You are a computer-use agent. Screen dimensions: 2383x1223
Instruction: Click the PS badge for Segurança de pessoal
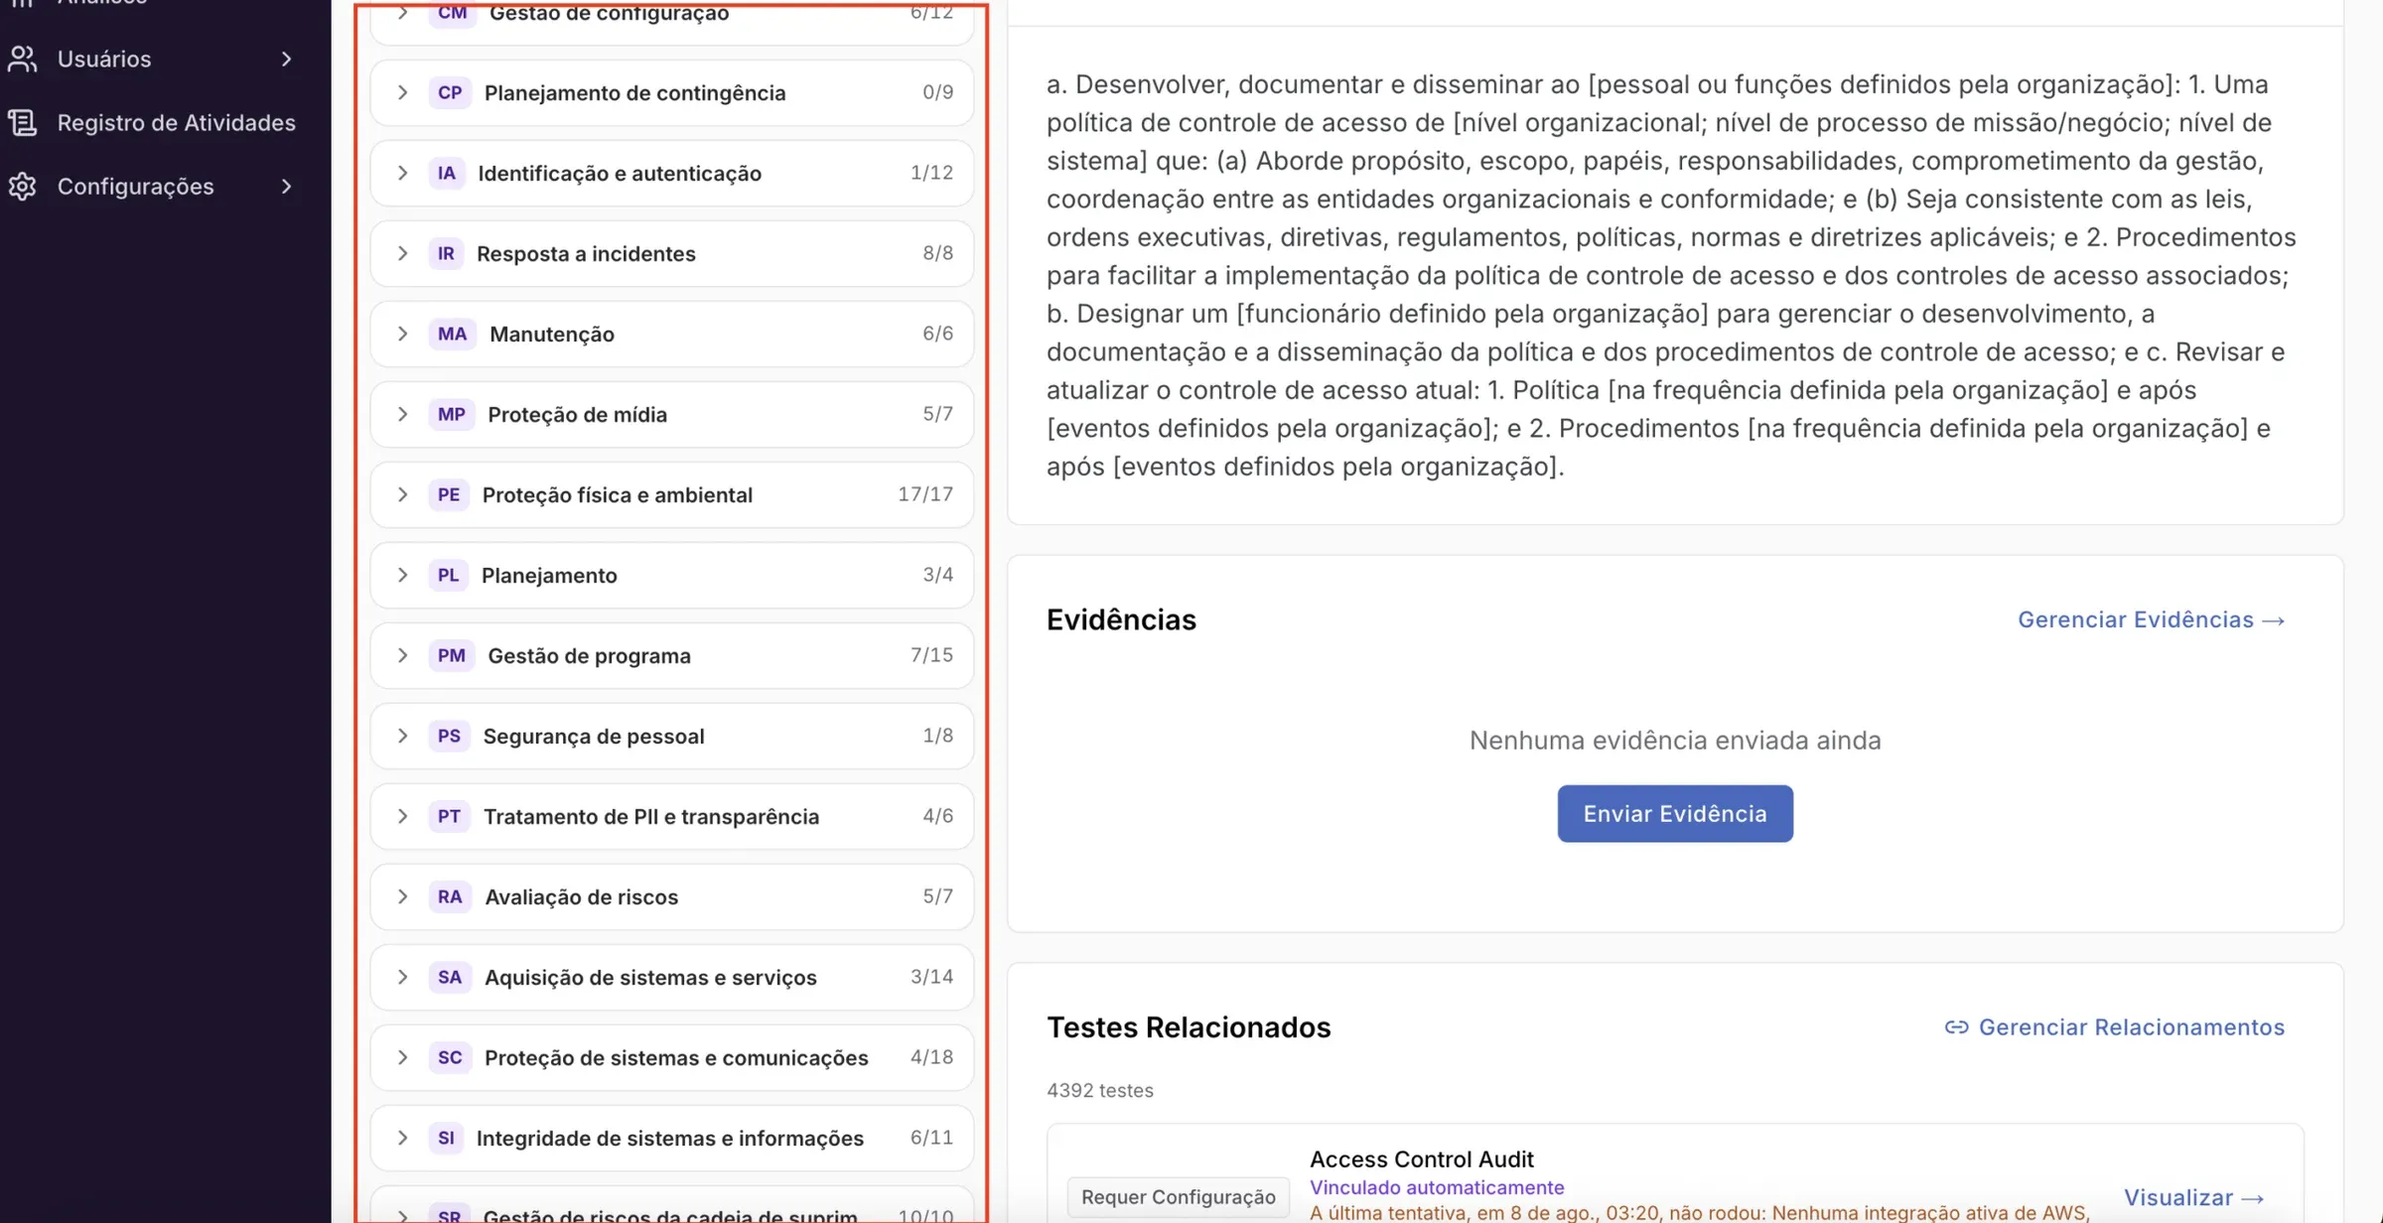[x=449, y=736]
